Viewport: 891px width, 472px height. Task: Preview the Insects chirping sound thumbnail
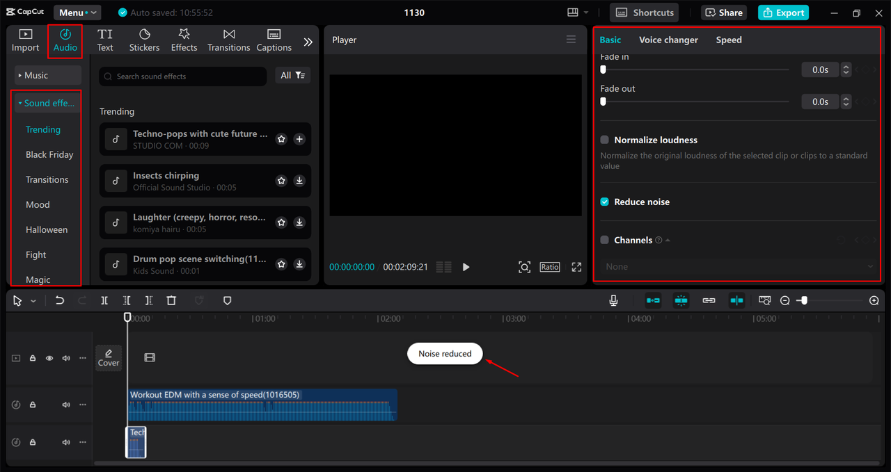click(x=116, y=181)
